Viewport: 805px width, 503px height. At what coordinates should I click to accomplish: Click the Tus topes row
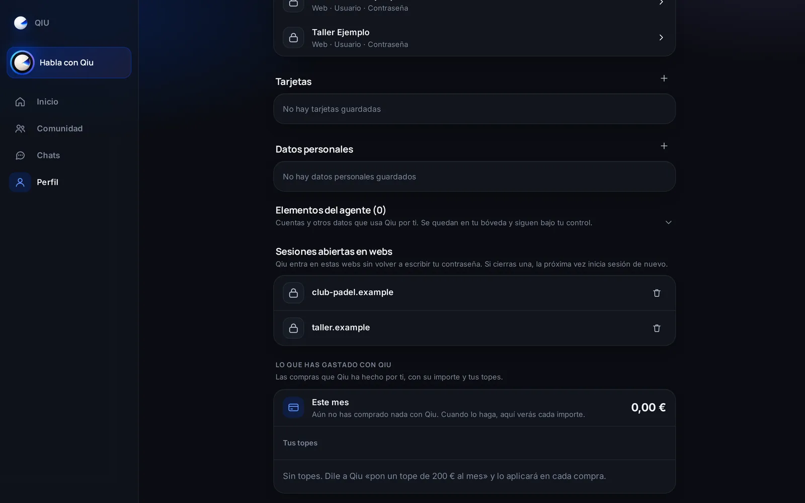pos(474,443)
